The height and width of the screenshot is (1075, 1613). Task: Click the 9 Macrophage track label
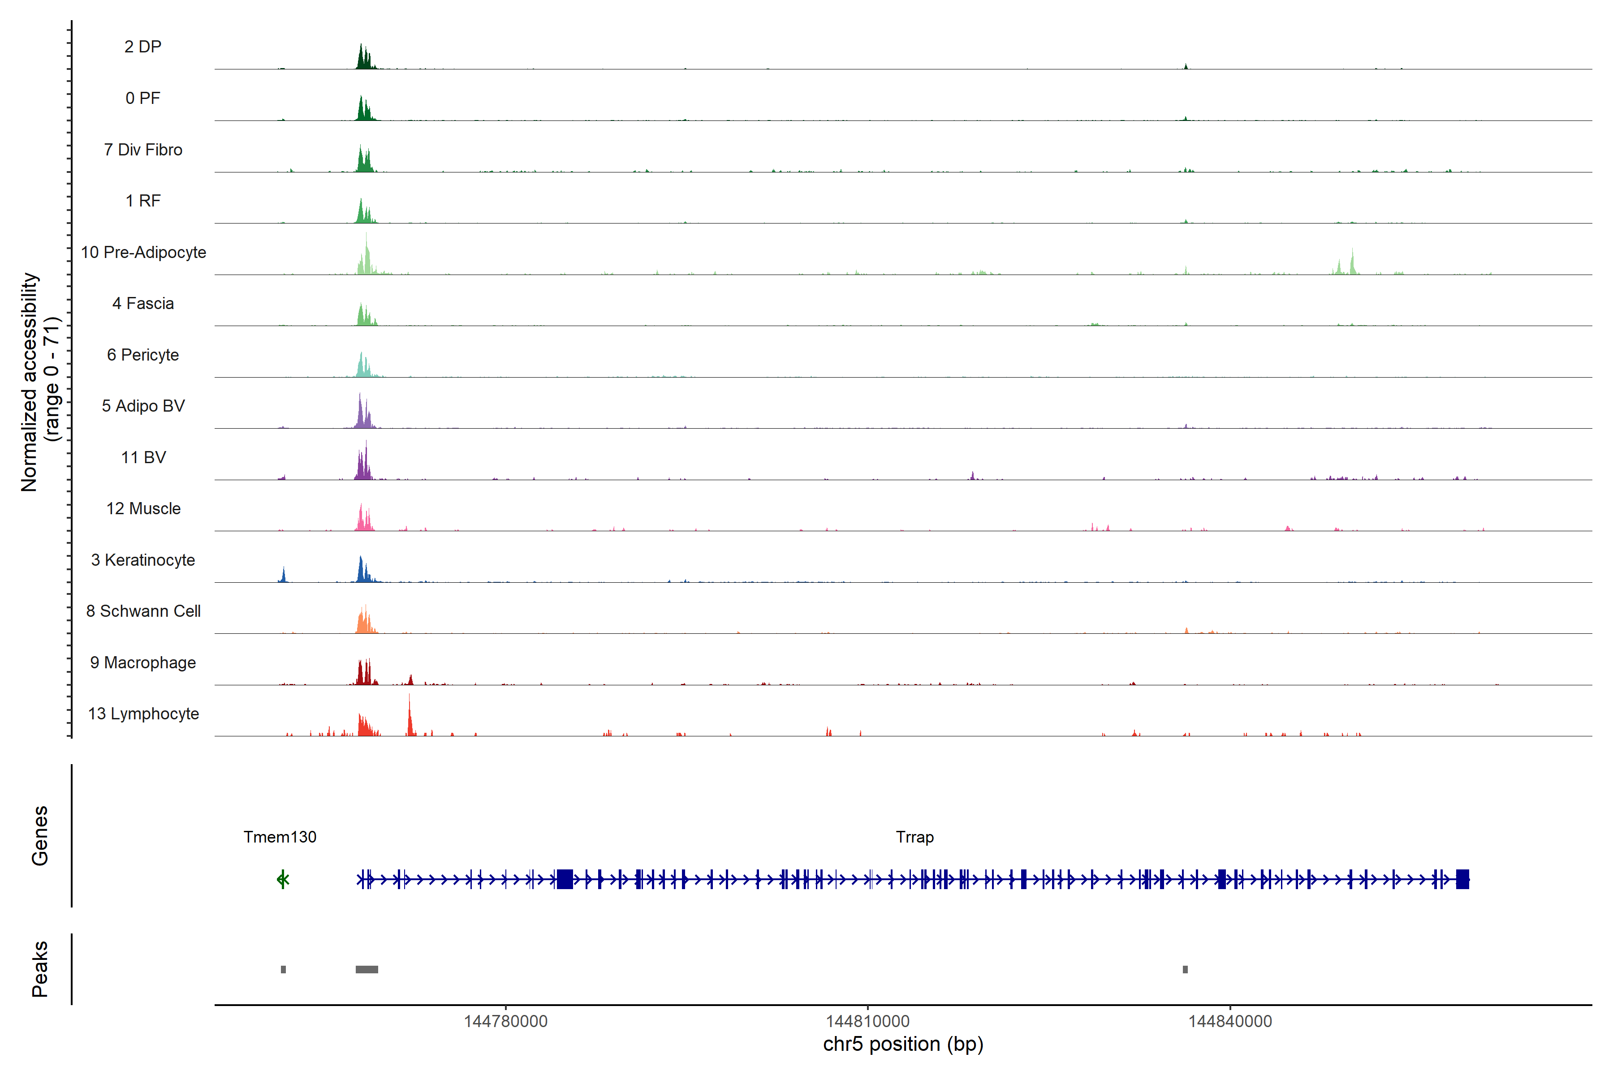143,663
